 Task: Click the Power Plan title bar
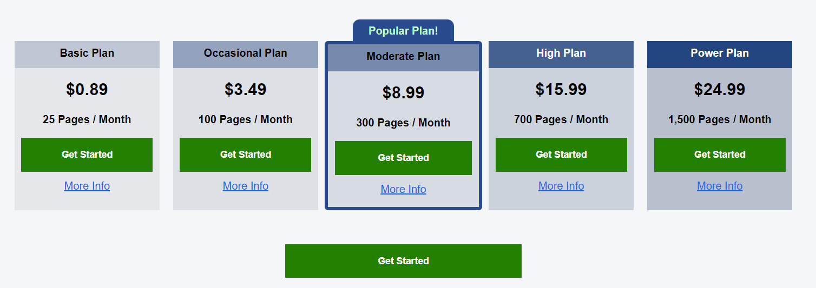(720, 53)
